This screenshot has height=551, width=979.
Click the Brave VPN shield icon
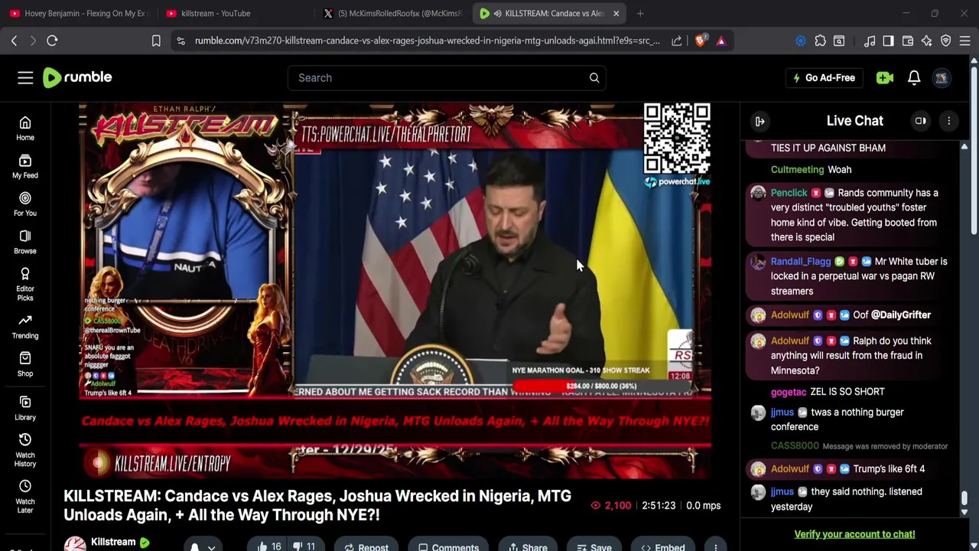click(946, 41)
